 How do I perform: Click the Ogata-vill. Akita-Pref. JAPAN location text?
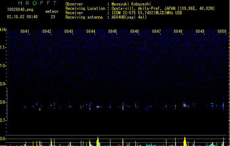[x=163, y=8]
